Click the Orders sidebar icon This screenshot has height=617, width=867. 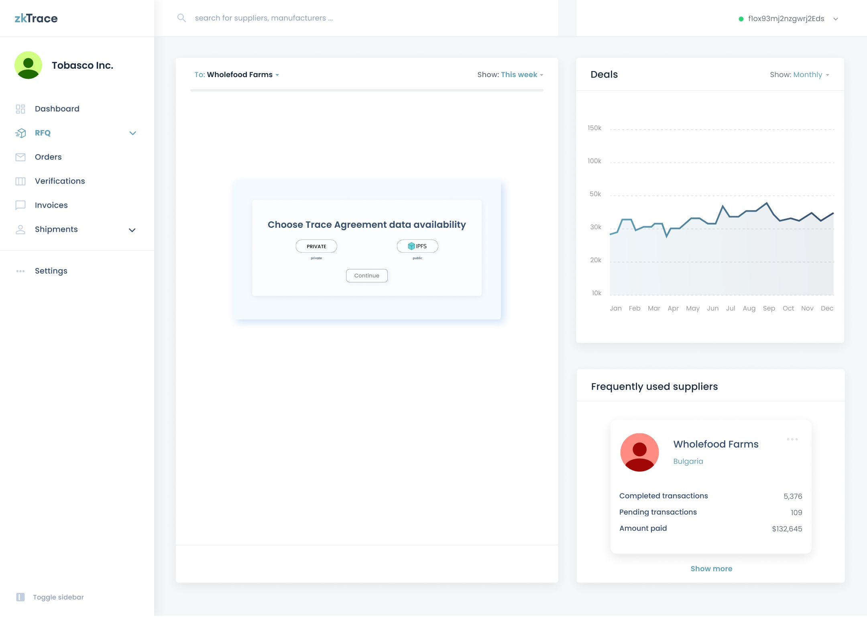click(x=21, y=157)
